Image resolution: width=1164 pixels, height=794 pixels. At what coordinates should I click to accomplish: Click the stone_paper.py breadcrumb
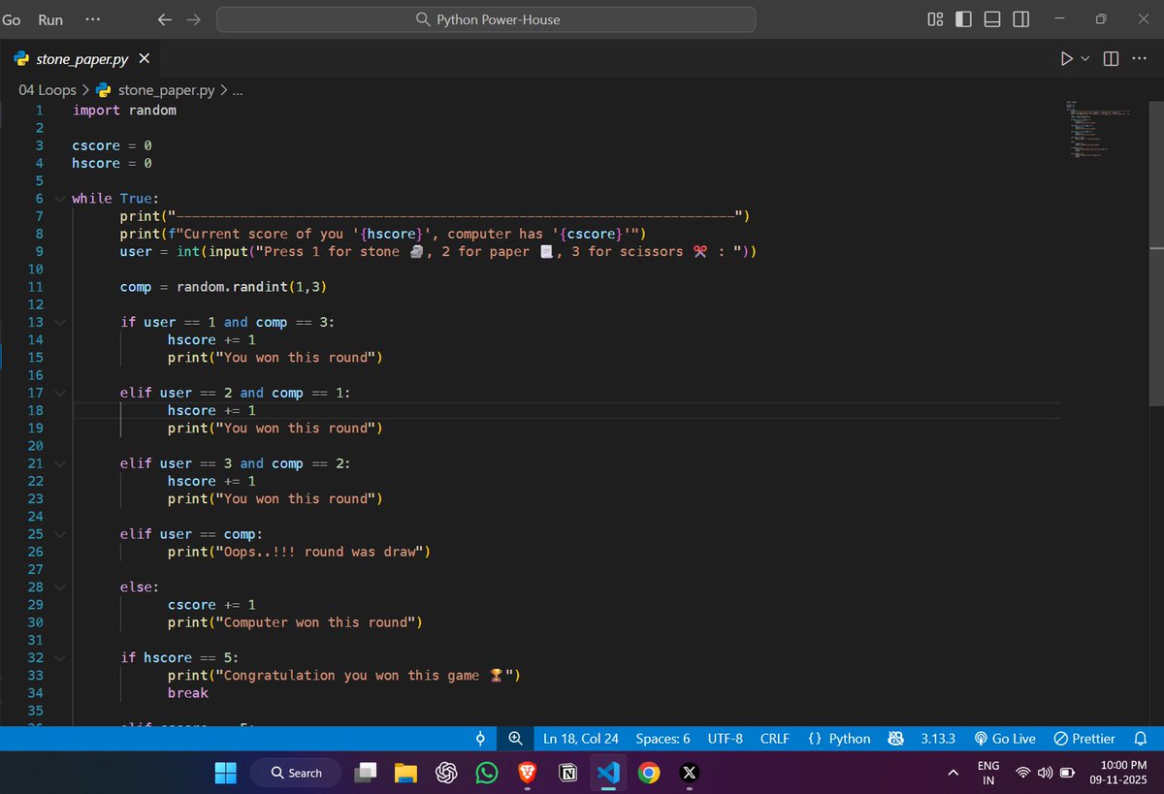coord(167,90)
